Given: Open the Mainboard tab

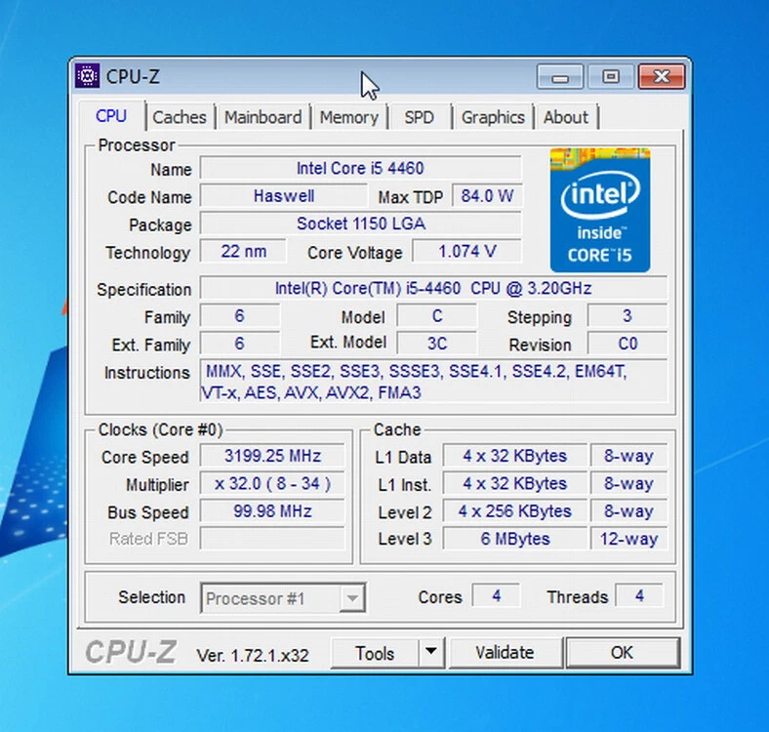Looking at the screenshot, I should pyautogui.click(x=263, y=117).
